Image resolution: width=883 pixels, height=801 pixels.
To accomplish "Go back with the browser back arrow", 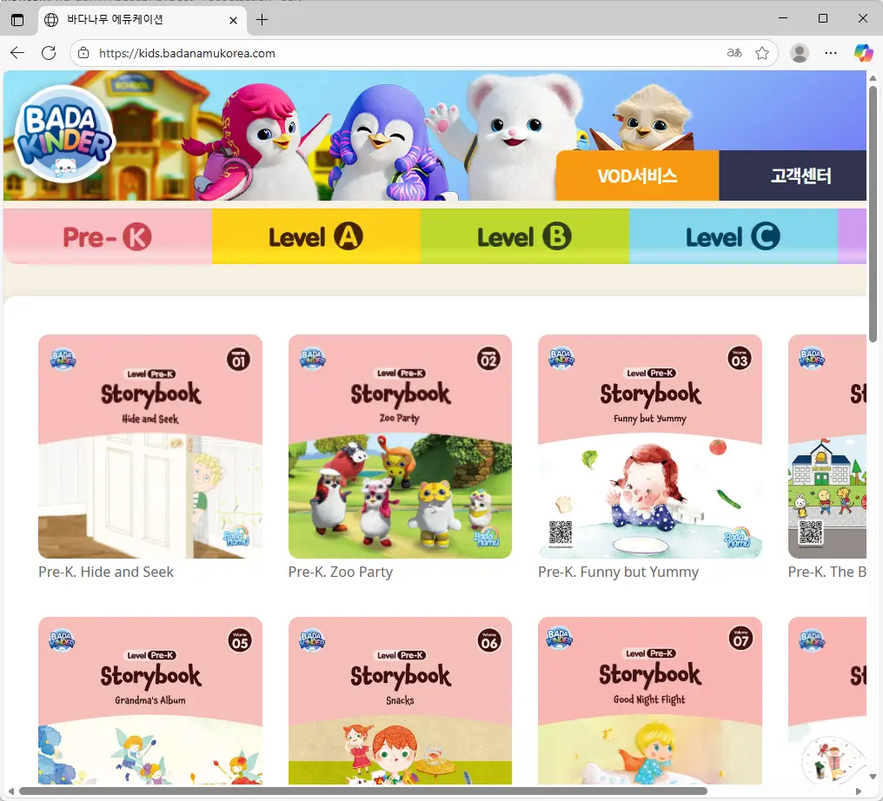I will [x=17, y=53].
